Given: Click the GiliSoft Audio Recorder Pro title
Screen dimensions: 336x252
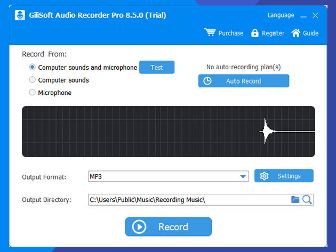Looking at the screenshot, I should [x=98, y=15].
